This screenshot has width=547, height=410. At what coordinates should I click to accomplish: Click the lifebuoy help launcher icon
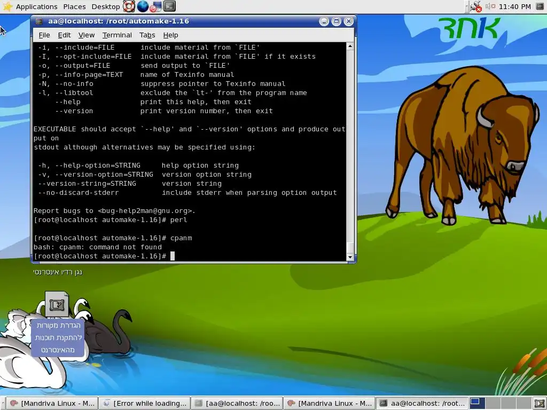click(x=129, y=6)
